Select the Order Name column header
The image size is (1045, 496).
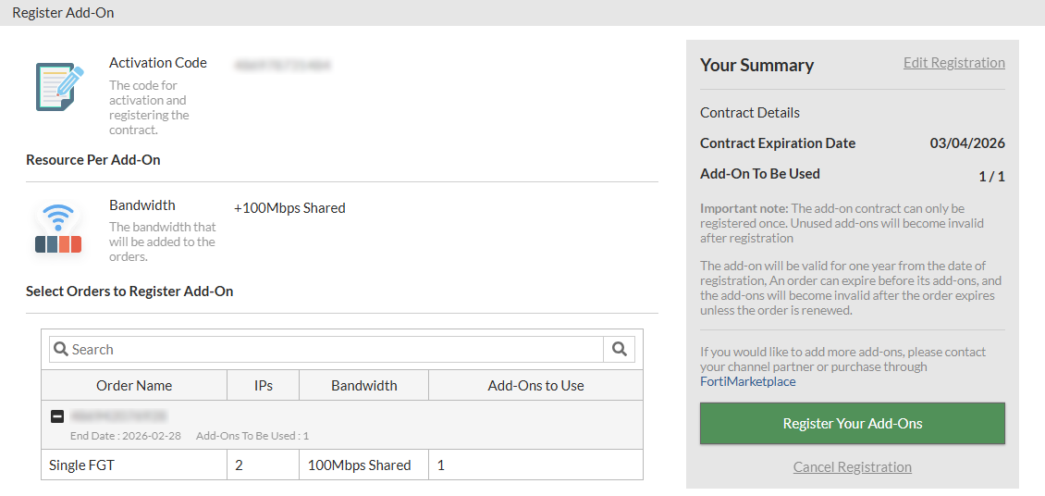[134, 385]
